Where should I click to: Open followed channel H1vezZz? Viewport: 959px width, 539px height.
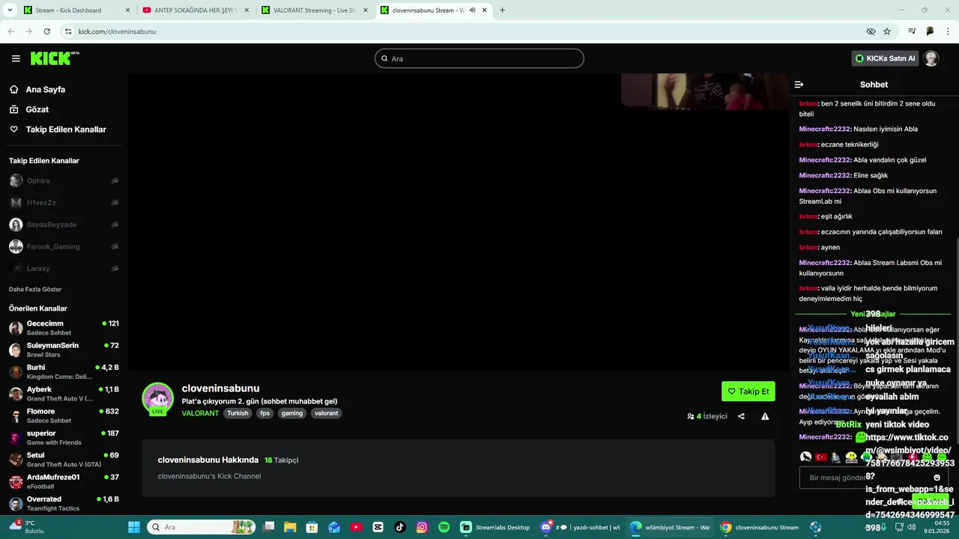pos(41,203)
